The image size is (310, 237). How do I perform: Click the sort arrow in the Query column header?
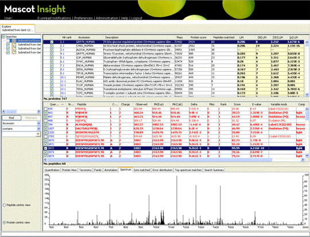pyautogui.click(x=63, y=104)
